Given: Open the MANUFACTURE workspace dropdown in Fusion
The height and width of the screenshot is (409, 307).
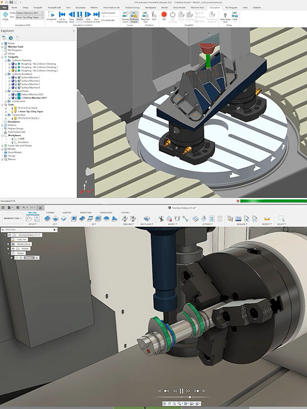Looking at the screenshot, I should [12, 218].
